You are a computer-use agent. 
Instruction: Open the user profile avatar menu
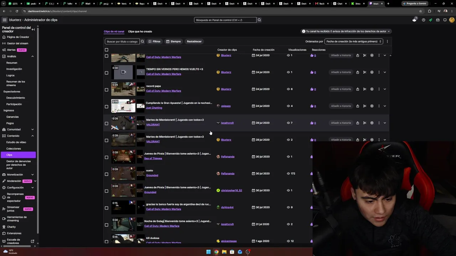452,20
